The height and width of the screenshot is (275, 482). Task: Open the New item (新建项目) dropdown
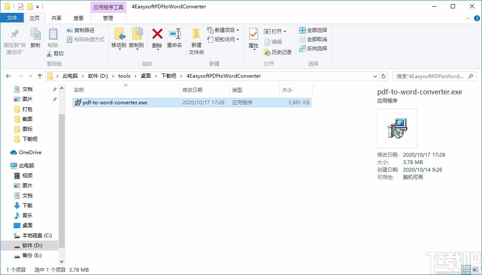(x=223, y=30)
